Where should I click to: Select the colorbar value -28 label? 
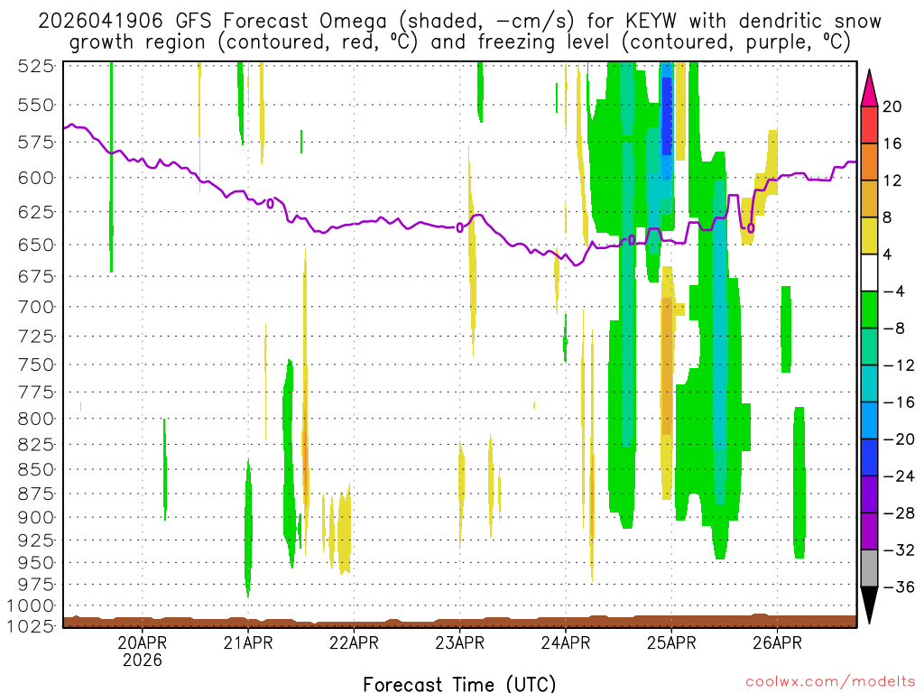899,513
